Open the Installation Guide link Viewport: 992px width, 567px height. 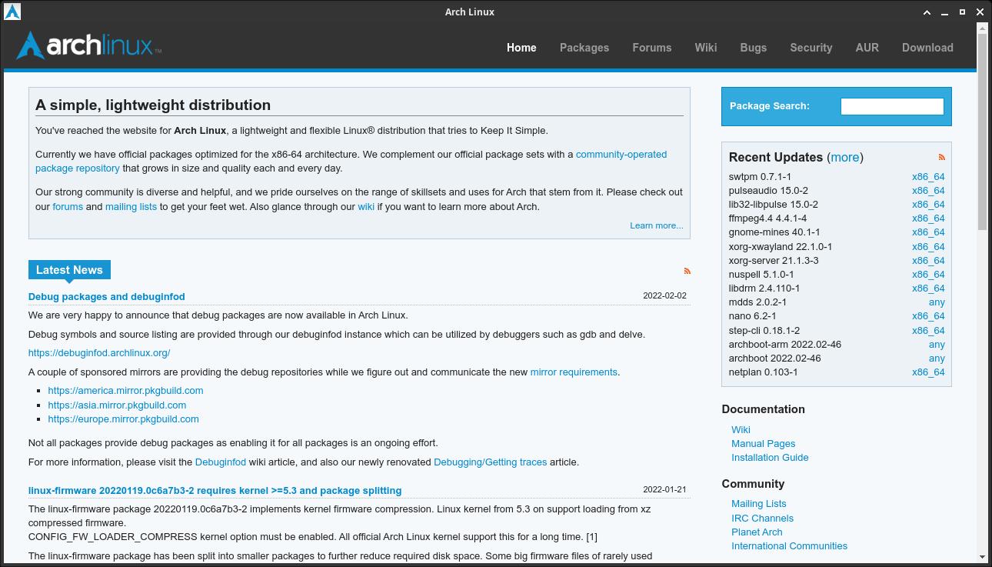click(770, 457)
